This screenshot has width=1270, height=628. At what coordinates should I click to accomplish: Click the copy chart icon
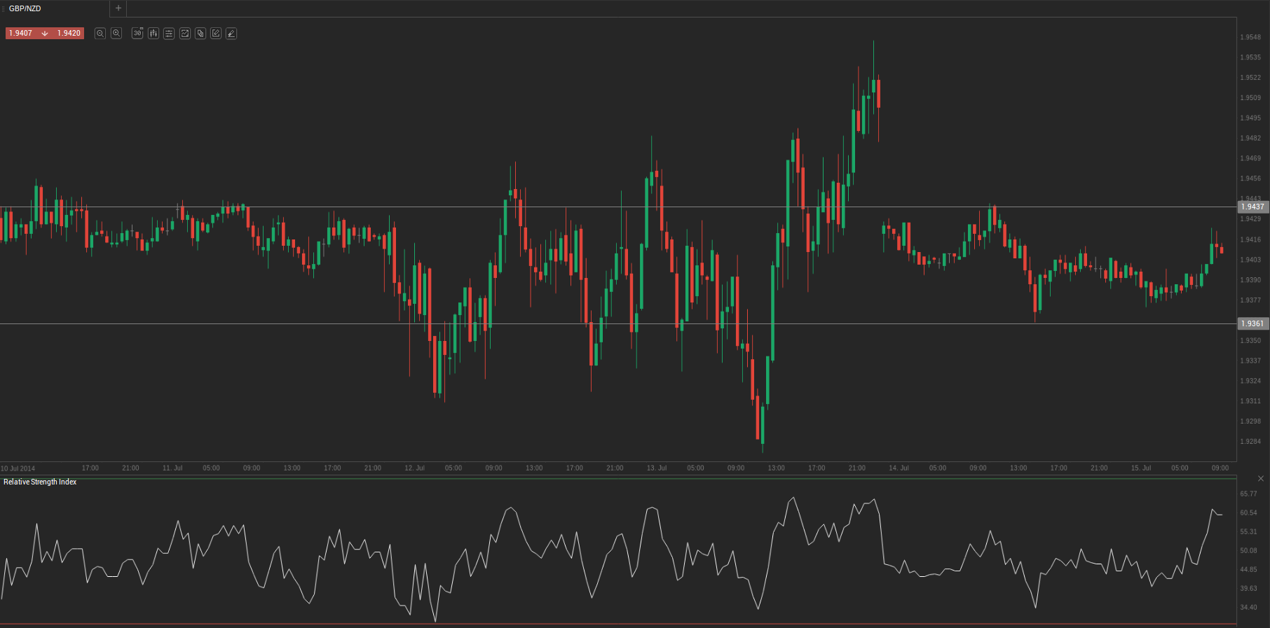coord(200,34)
